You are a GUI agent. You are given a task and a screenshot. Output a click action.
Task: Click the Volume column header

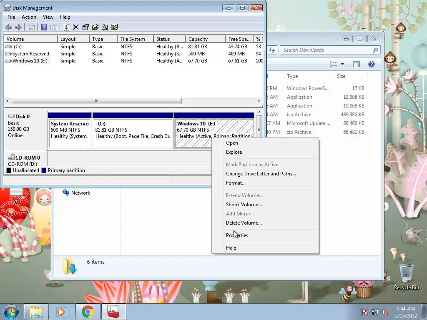click(x=31, y=39)
